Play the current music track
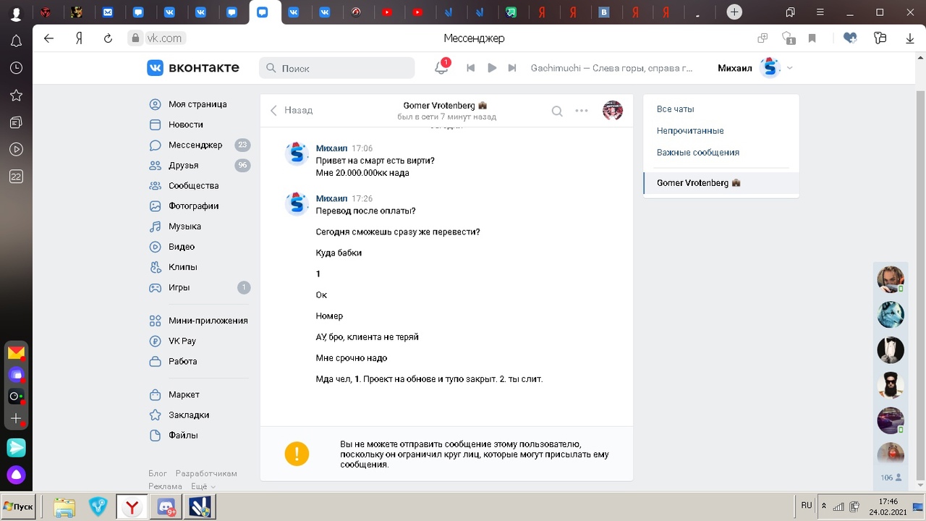 click(x=492, y=68)
